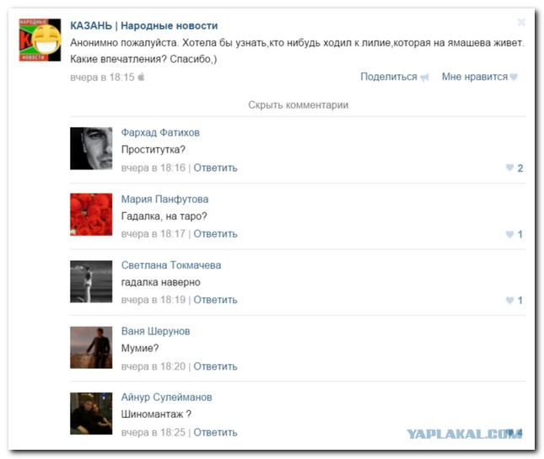Close the post with the X button
This screenshot has height=459, width=544.
521,23
